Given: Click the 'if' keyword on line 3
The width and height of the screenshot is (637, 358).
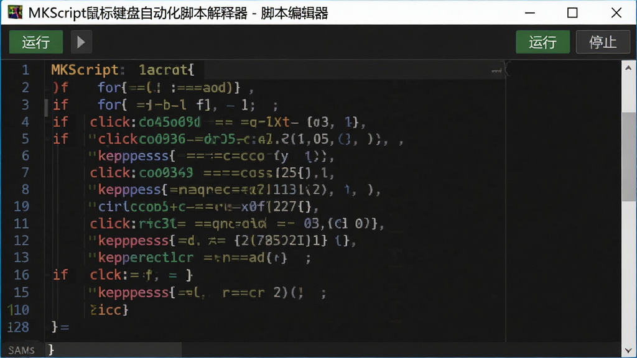Looking at the screenshot, I should pos(60,104).
